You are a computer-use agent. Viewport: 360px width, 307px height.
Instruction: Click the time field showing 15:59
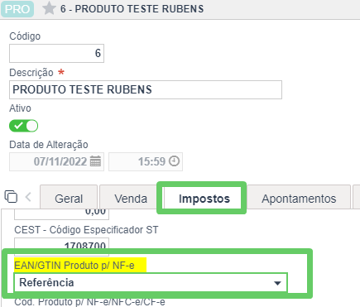pos(146,161)
